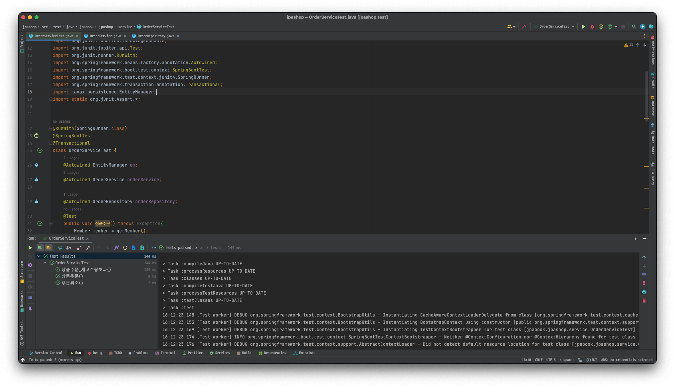675x388 pixels.
Task: Pin the Run tab
Action: 30,309
